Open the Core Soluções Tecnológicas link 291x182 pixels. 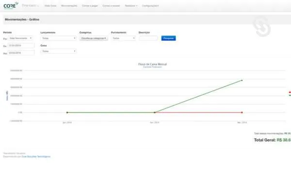(x=36, y=157)
